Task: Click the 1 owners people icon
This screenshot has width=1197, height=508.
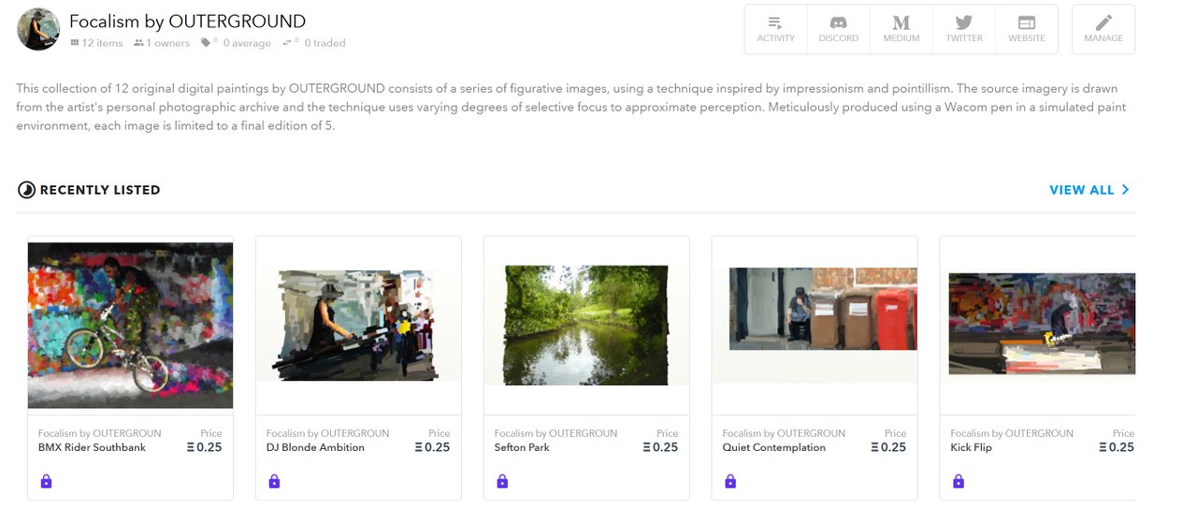Action: point(139,43)
